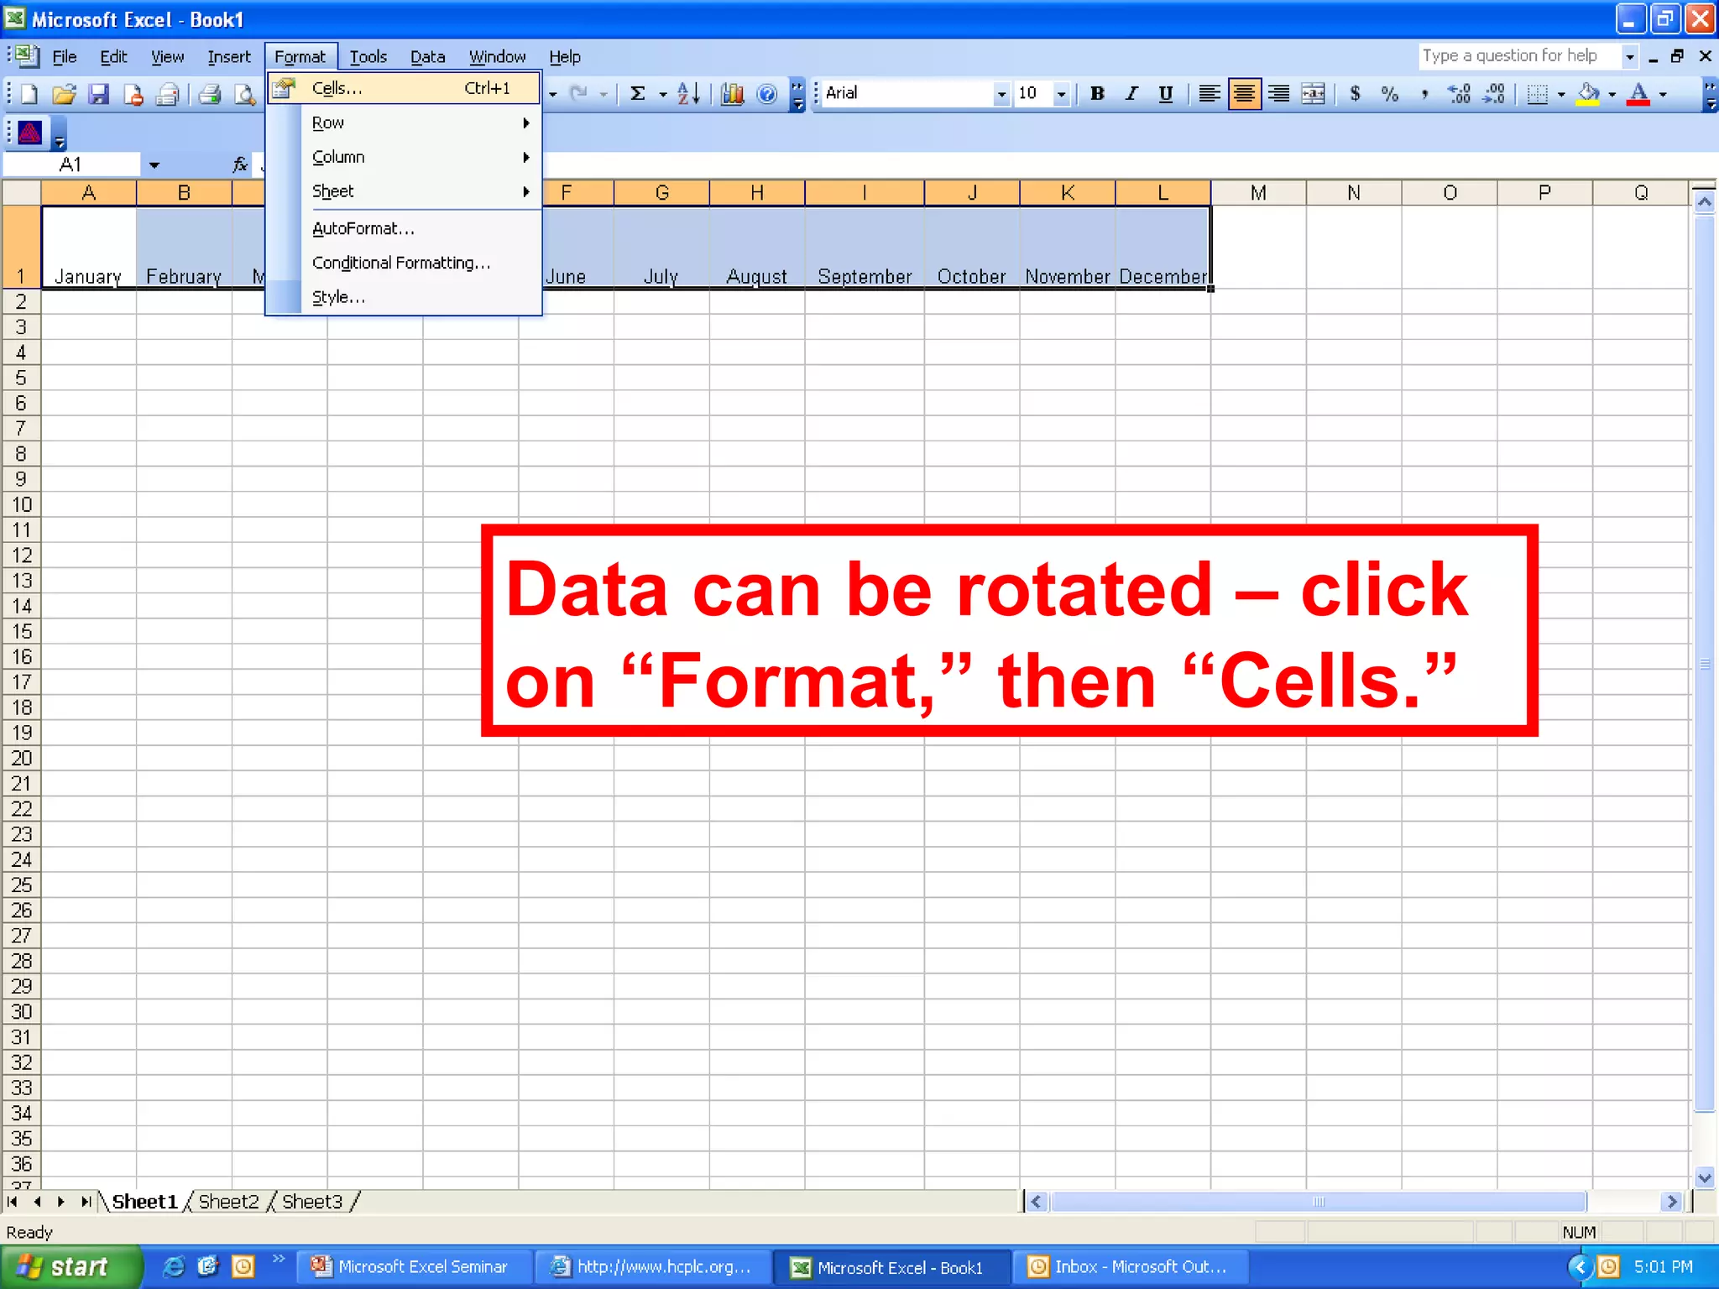This screenshot has height=1289, width=1719.
Task: Click the Permission document icon
Action: [133, 94]
